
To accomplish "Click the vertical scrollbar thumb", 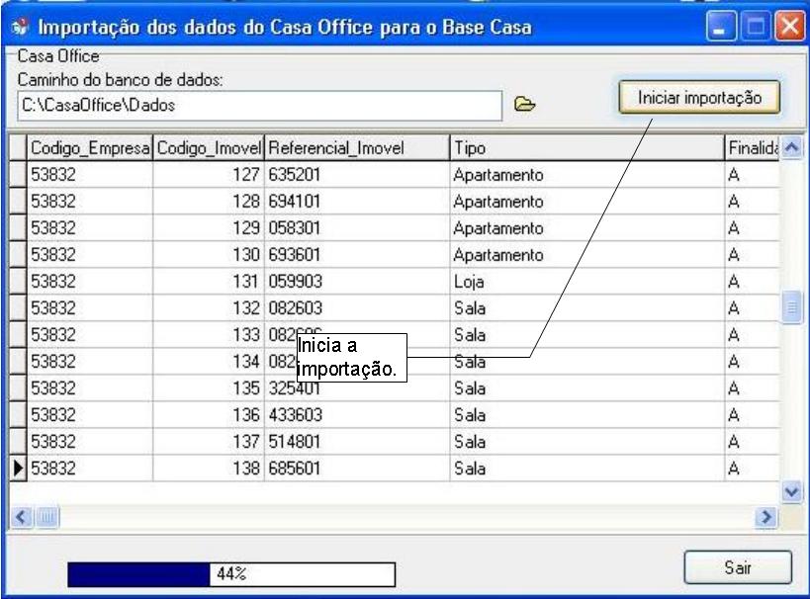I will [791, 308].
